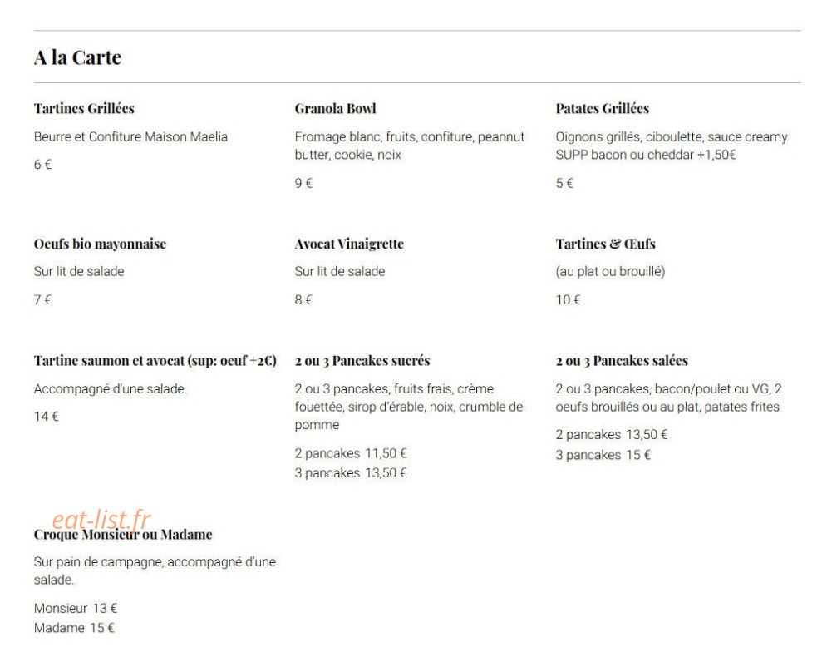Image resolution: width=822 pixels, height=647 pixels.
Task: Click the Oeufs bio mayonnaise heading
Action: 100,244
